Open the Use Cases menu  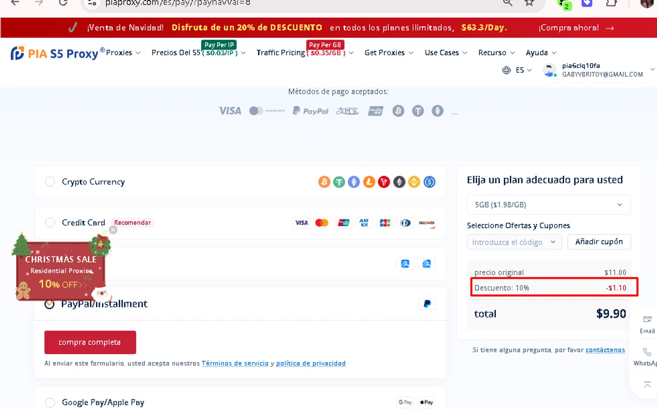[446, 53]
